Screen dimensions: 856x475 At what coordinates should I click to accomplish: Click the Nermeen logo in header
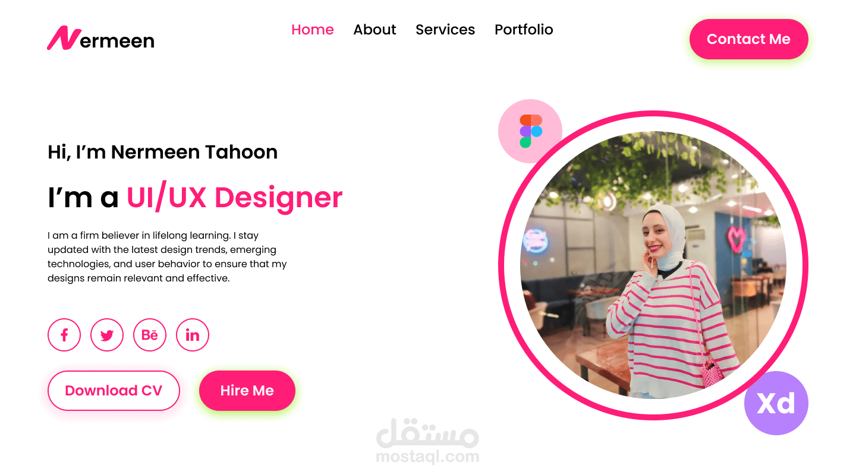(x=100, y=39)
